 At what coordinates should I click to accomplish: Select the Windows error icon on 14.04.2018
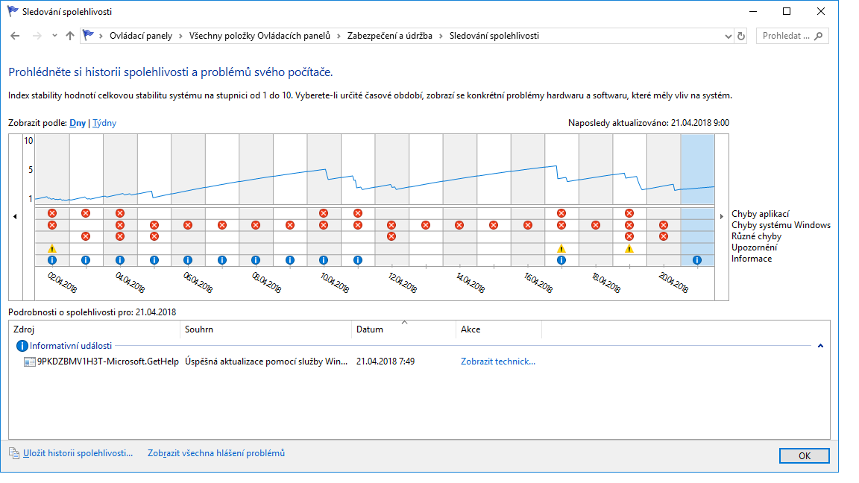[x=459, y=225]
